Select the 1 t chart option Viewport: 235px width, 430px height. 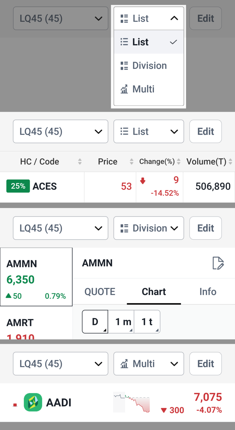click(147, 322)
